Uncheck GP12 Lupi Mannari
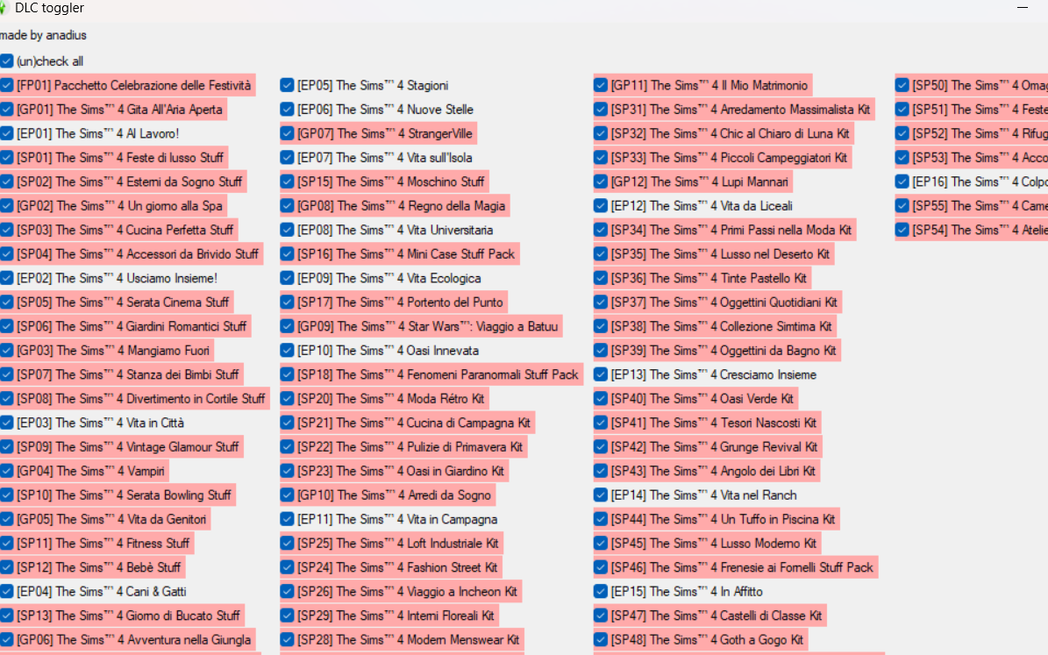 tap(600, 182)
